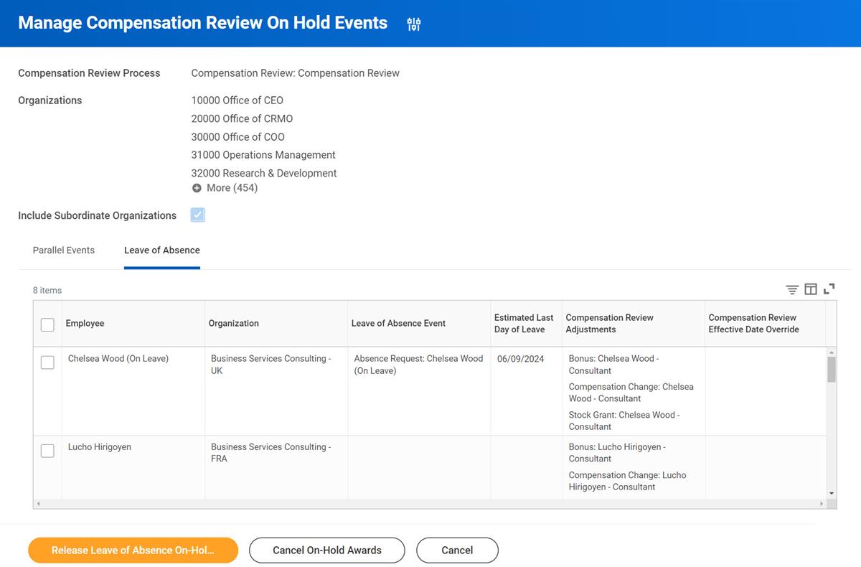Click the Cancel button
The image size is (861, 567).
(457, 550)
